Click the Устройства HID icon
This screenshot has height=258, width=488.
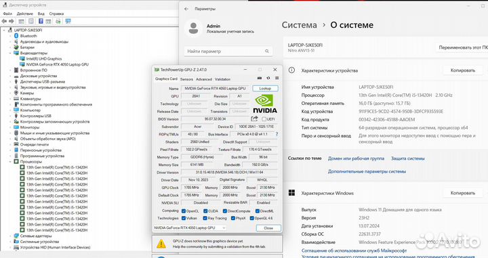pos(16,247)
